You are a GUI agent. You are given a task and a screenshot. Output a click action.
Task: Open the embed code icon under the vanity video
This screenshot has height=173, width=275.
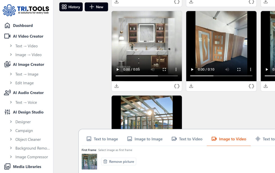[x=176, y=86]
